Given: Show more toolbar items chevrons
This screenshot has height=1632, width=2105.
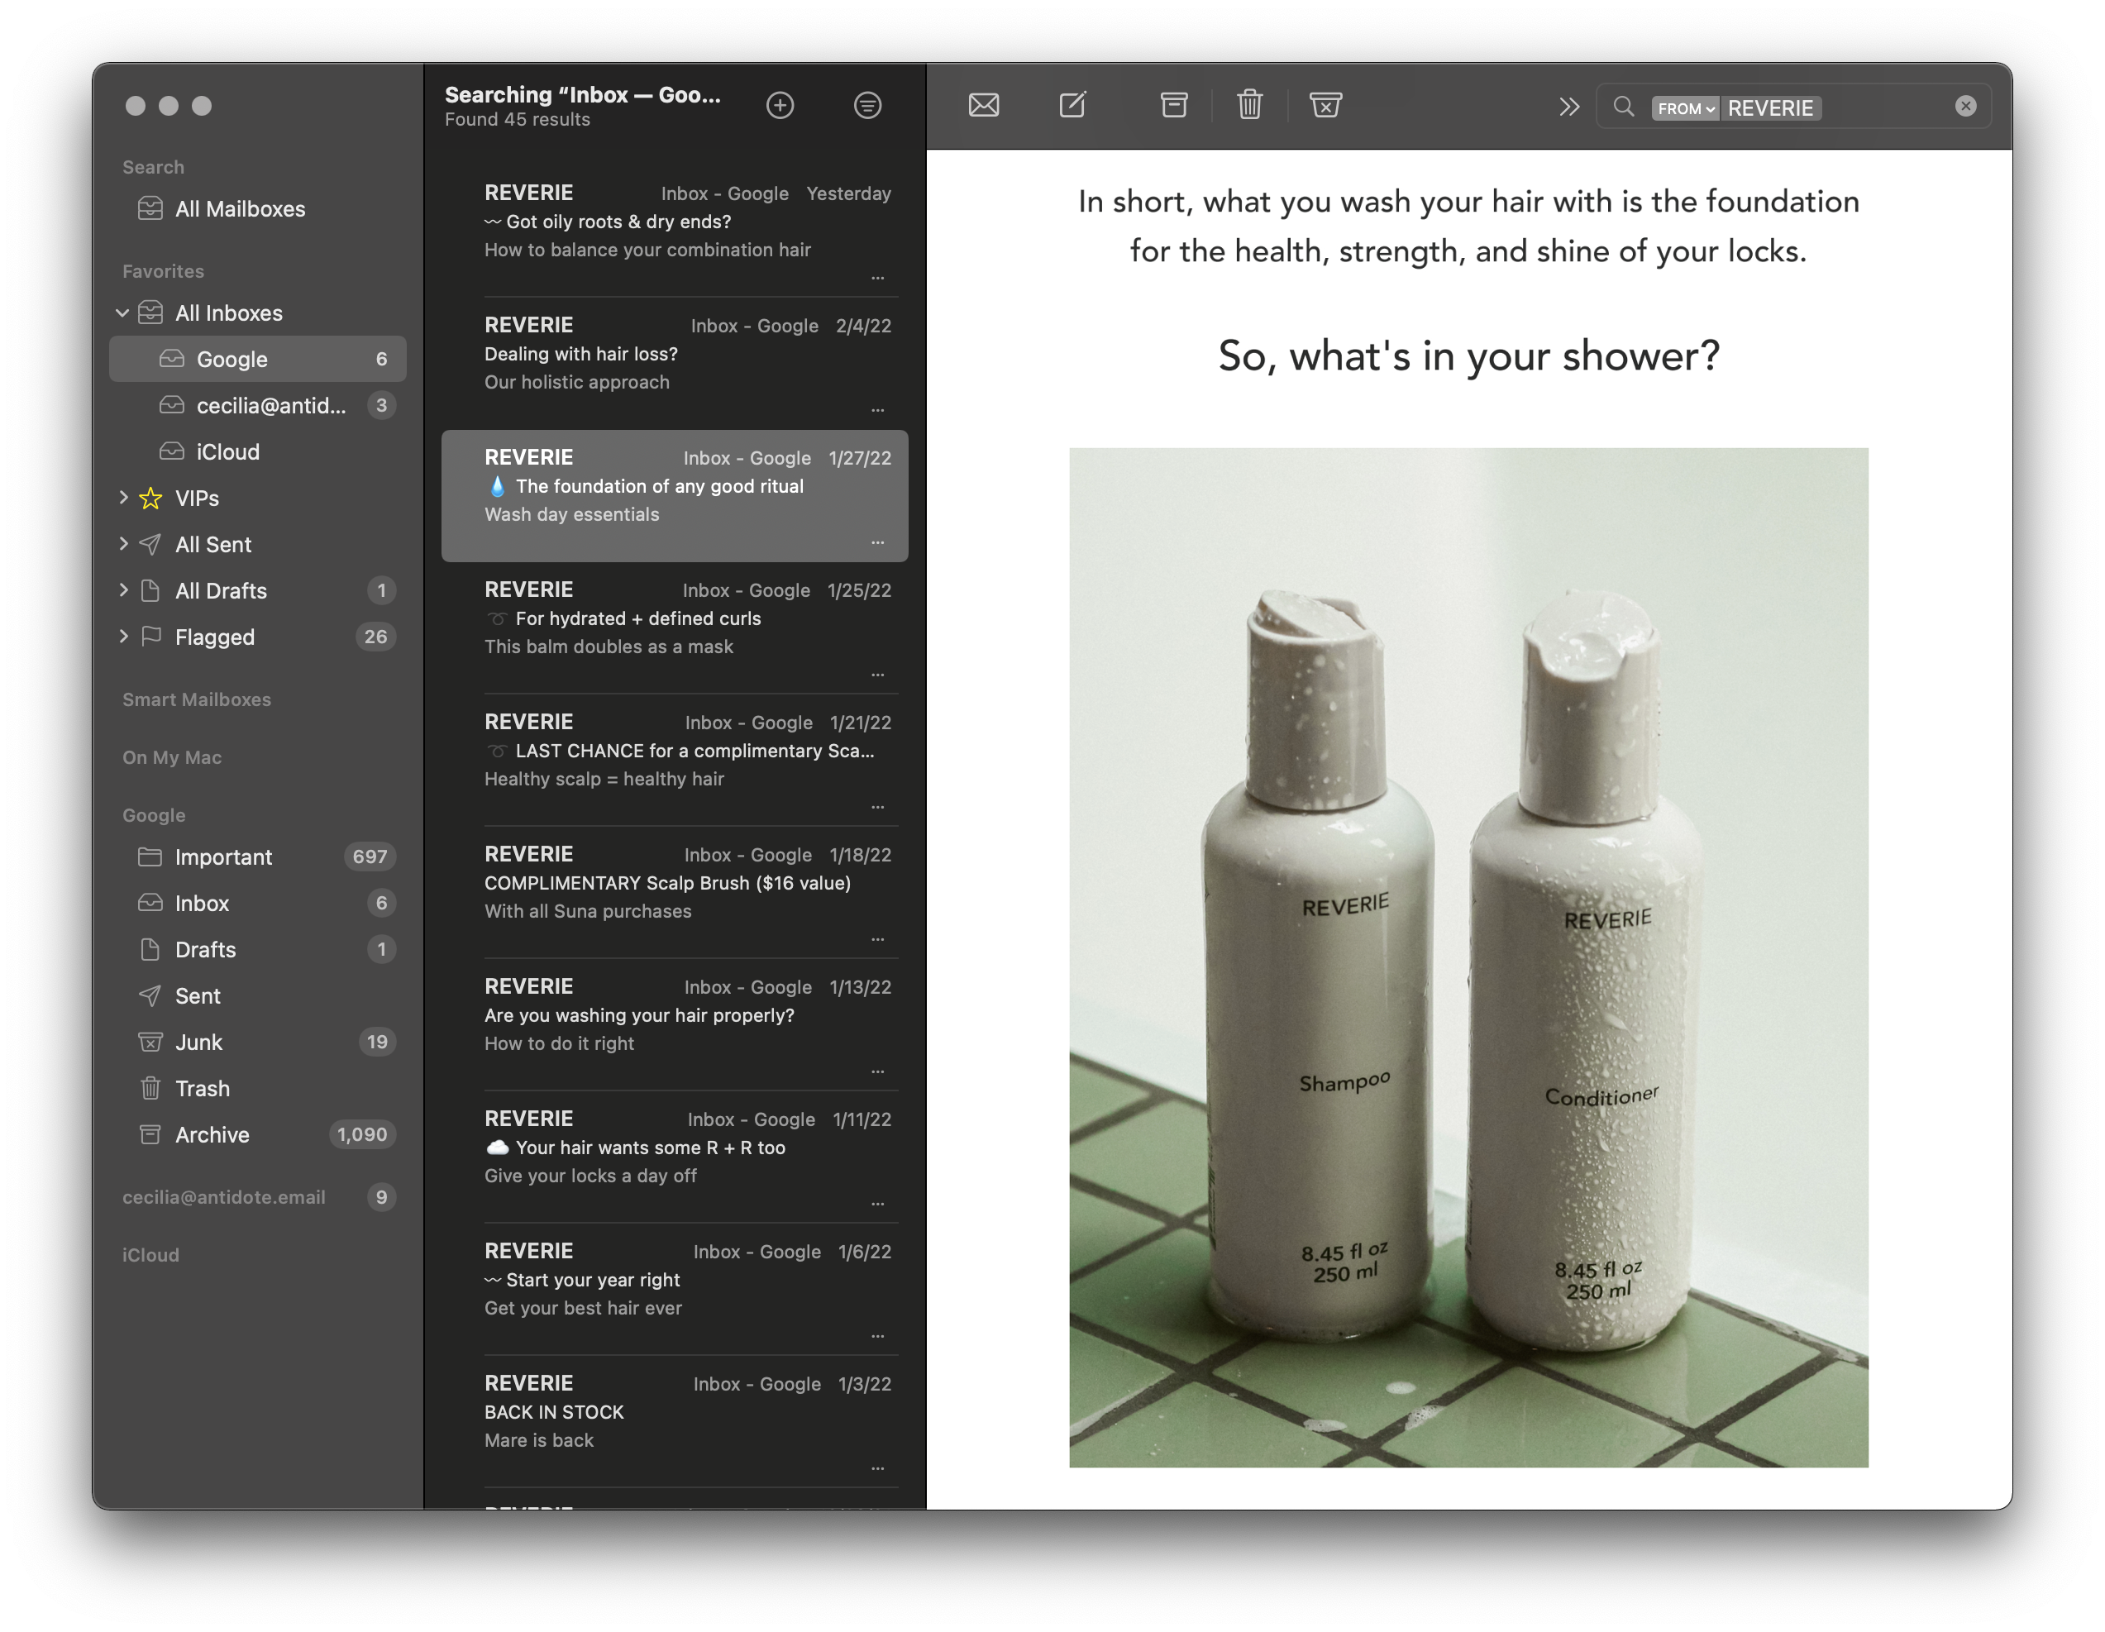Looking at the screenshot, I should 1569,107.
